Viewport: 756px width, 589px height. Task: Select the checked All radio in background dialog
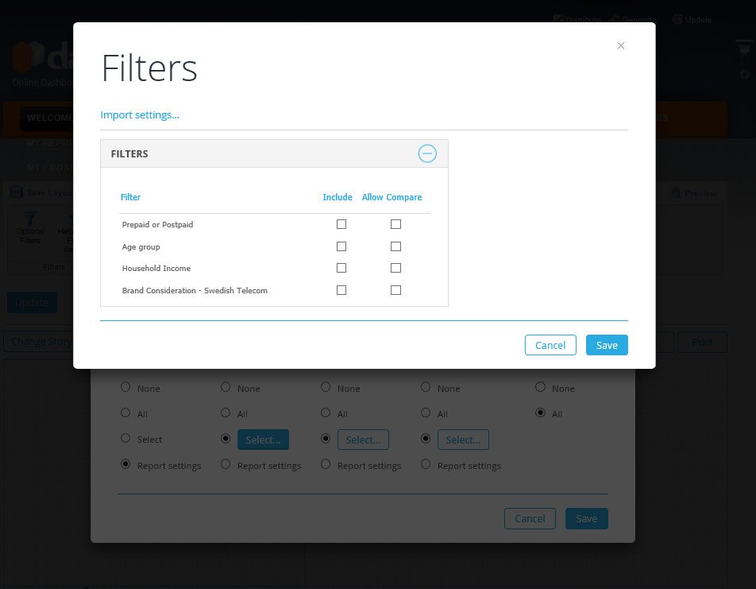click(541, 413)
